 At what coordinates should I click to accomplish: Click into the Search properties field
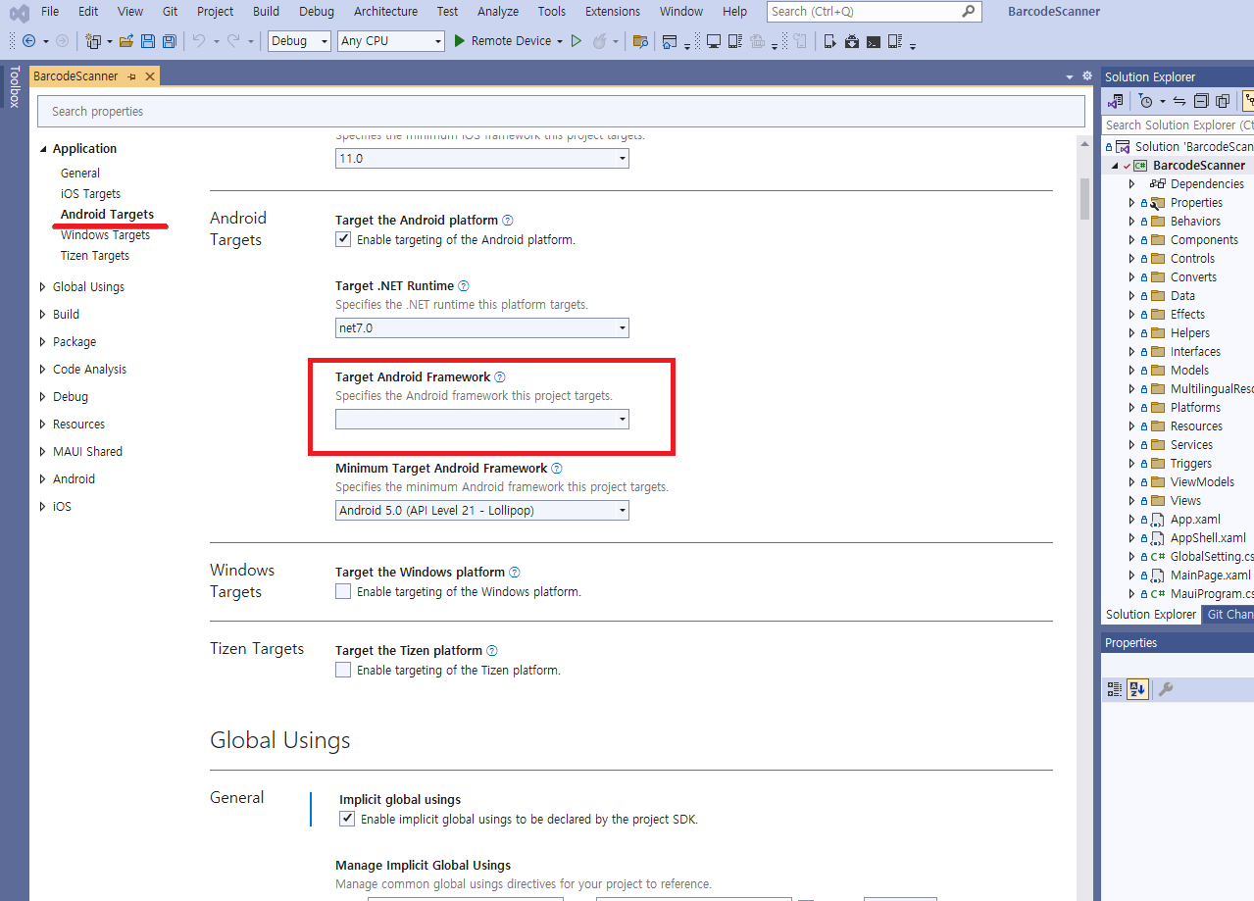pos(561,112)
